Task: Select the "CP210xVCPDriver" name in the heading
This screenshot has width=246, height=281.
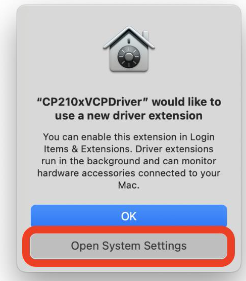Action: (92, 102)
